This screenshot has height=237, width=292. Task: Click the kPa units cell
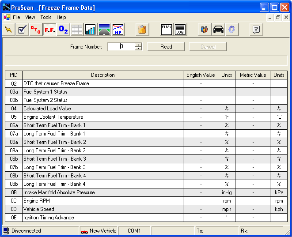[x=279, y=192]
